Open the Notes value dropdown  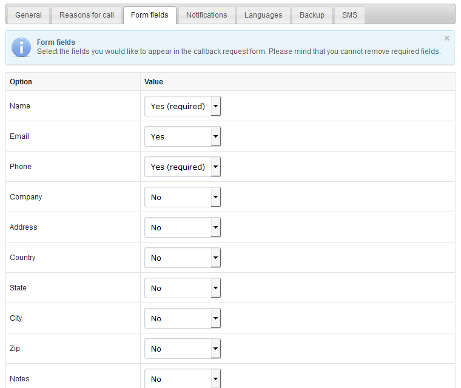click(183, 379)
